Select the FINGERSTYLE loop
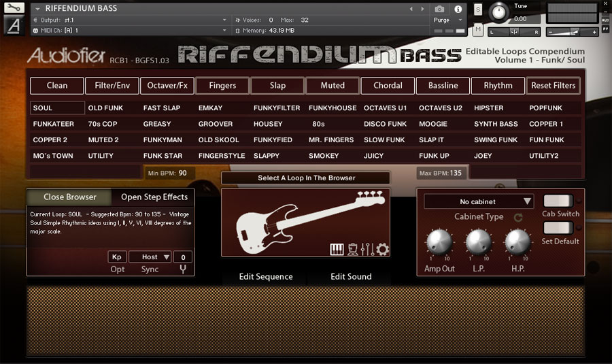Image resolution: width=612 pixels, height=364 pixels. tap(221, 156)
